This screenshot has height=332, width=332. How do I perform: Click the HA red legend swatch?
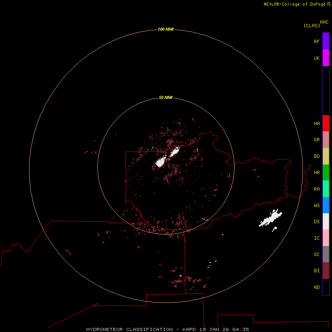pos(326,123)
